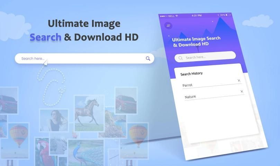Open the left hot air balloon thumbnail
Screen dimensions: 280x166
[18, 135]
